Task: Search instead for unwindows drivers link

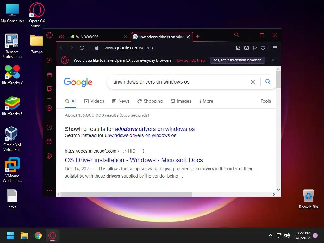Action: point(140,135)
